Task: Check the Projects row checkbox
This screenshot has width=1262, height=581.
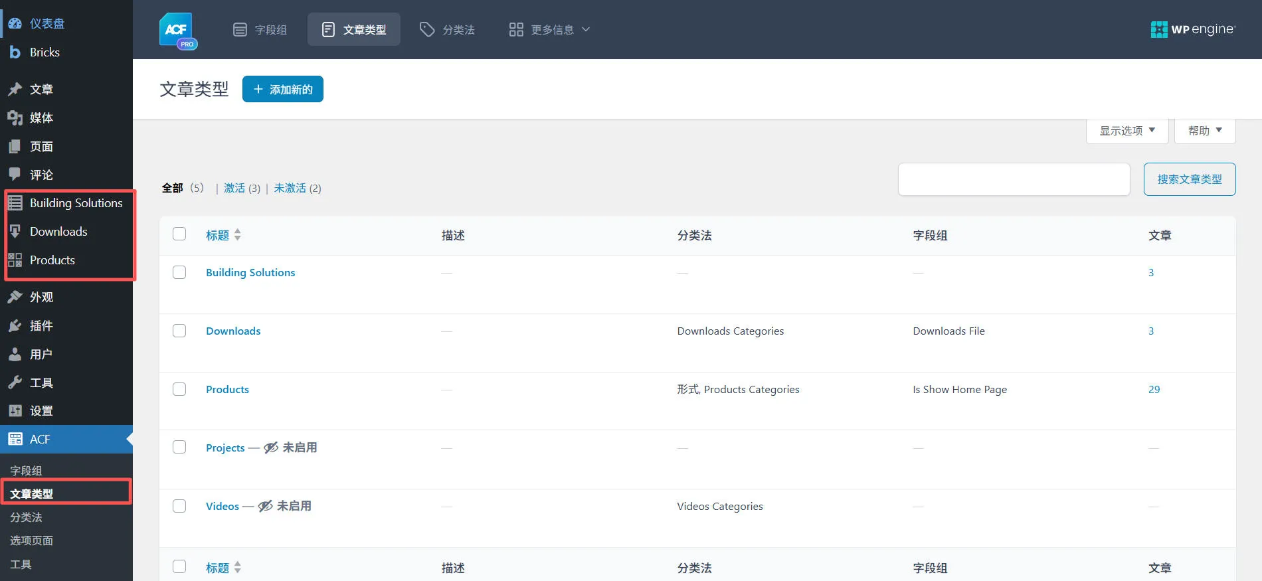Action: tap(179, 447)
